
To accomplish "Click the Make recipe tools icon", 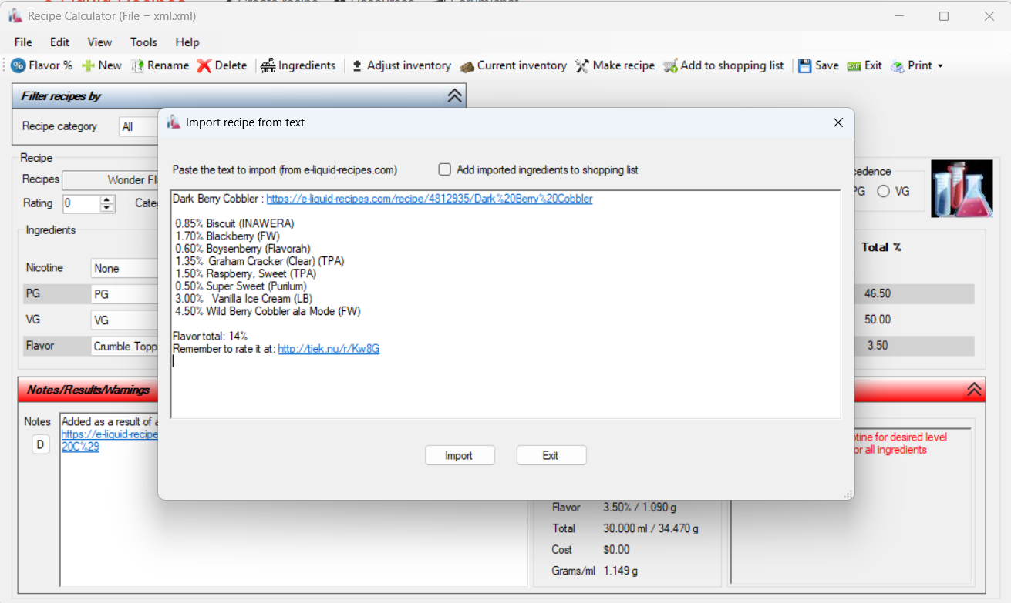I will coord(582,65).
